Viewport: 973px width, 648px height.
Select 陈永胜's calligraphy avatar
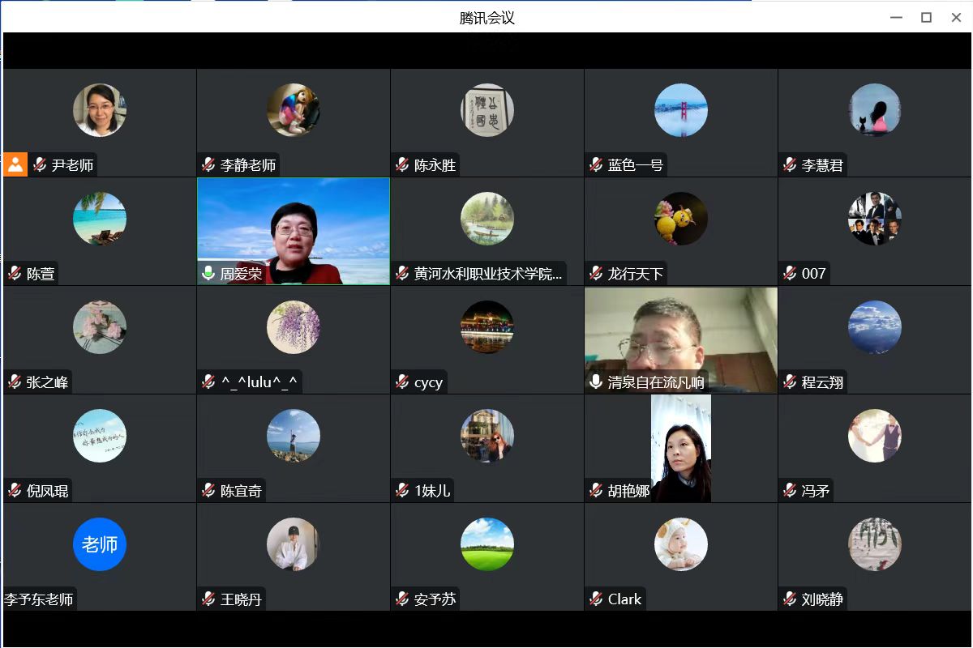point(487,110)
